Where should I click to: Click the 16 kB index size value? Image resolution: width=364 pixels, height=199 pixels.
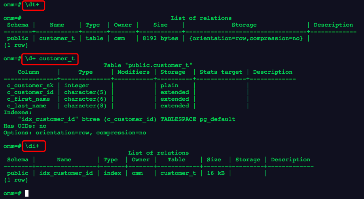pos(214,173)
